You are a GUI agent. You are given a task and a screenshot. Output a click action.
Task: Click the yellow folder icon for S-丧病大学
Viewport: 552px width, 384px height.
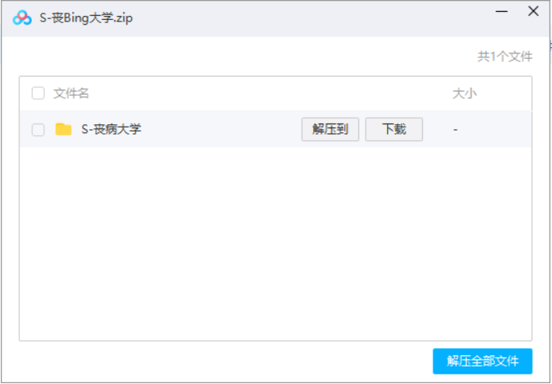64,129
